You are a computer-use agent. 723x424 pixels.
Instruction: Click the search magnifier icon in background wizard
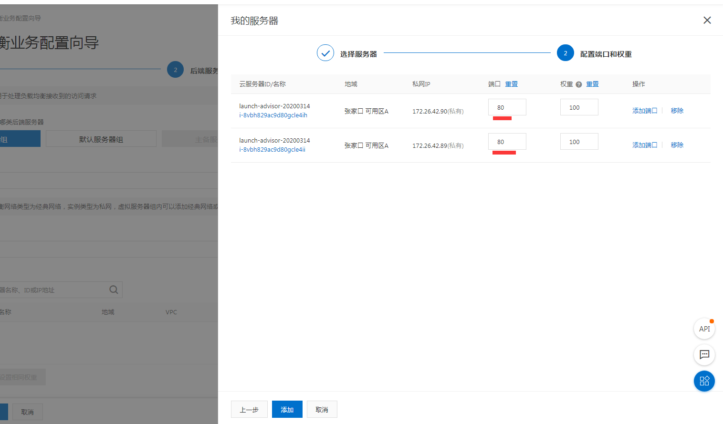114,290
